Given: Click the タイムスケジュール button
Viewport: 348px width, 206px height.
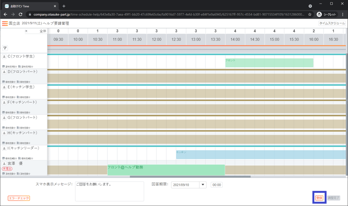Looking at the screenshot, I should (x=332, y=23).
